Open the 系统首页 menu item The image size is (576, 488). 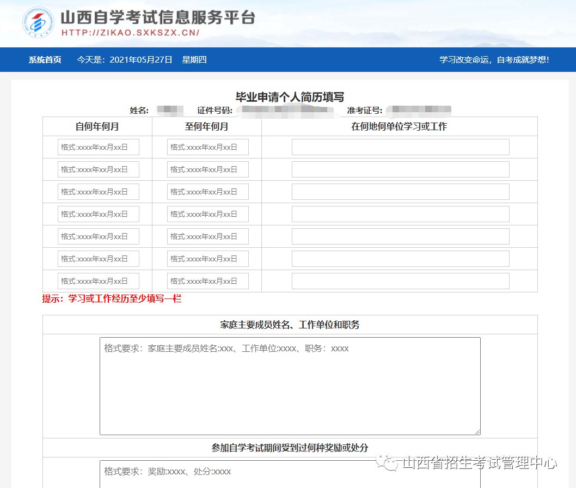(x=45, y=60)
